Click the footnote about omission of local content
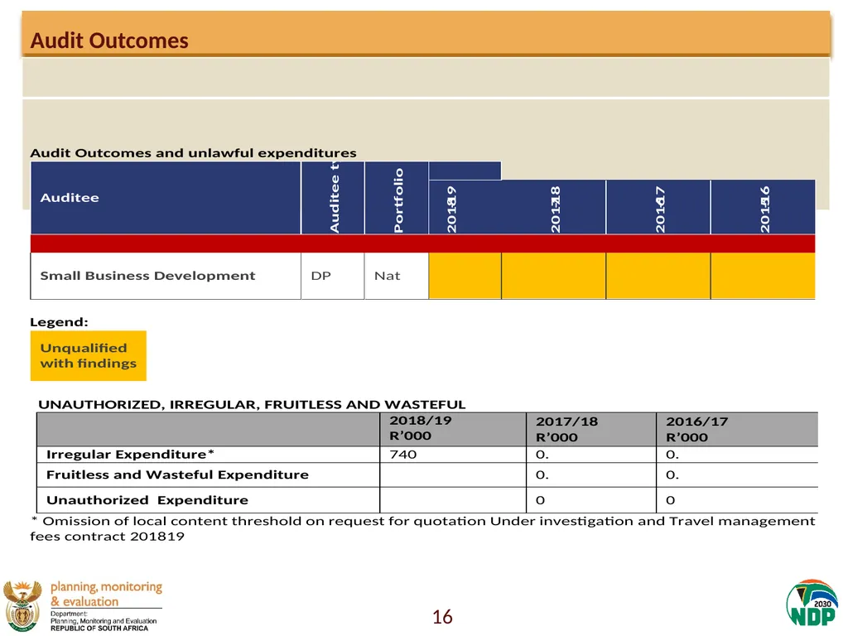This screenshot has height=636, width=848. click(x=422, y=529)
